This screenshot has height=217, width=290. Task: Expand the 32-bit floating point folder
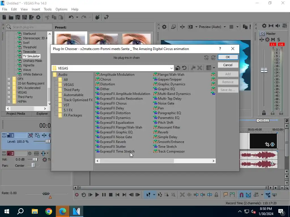coord(9,83)
